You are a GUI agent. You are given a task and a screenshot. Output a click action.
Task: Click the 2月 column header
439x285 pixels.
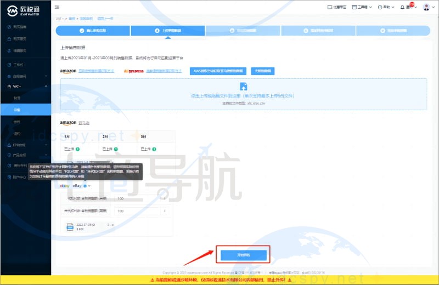105,136
